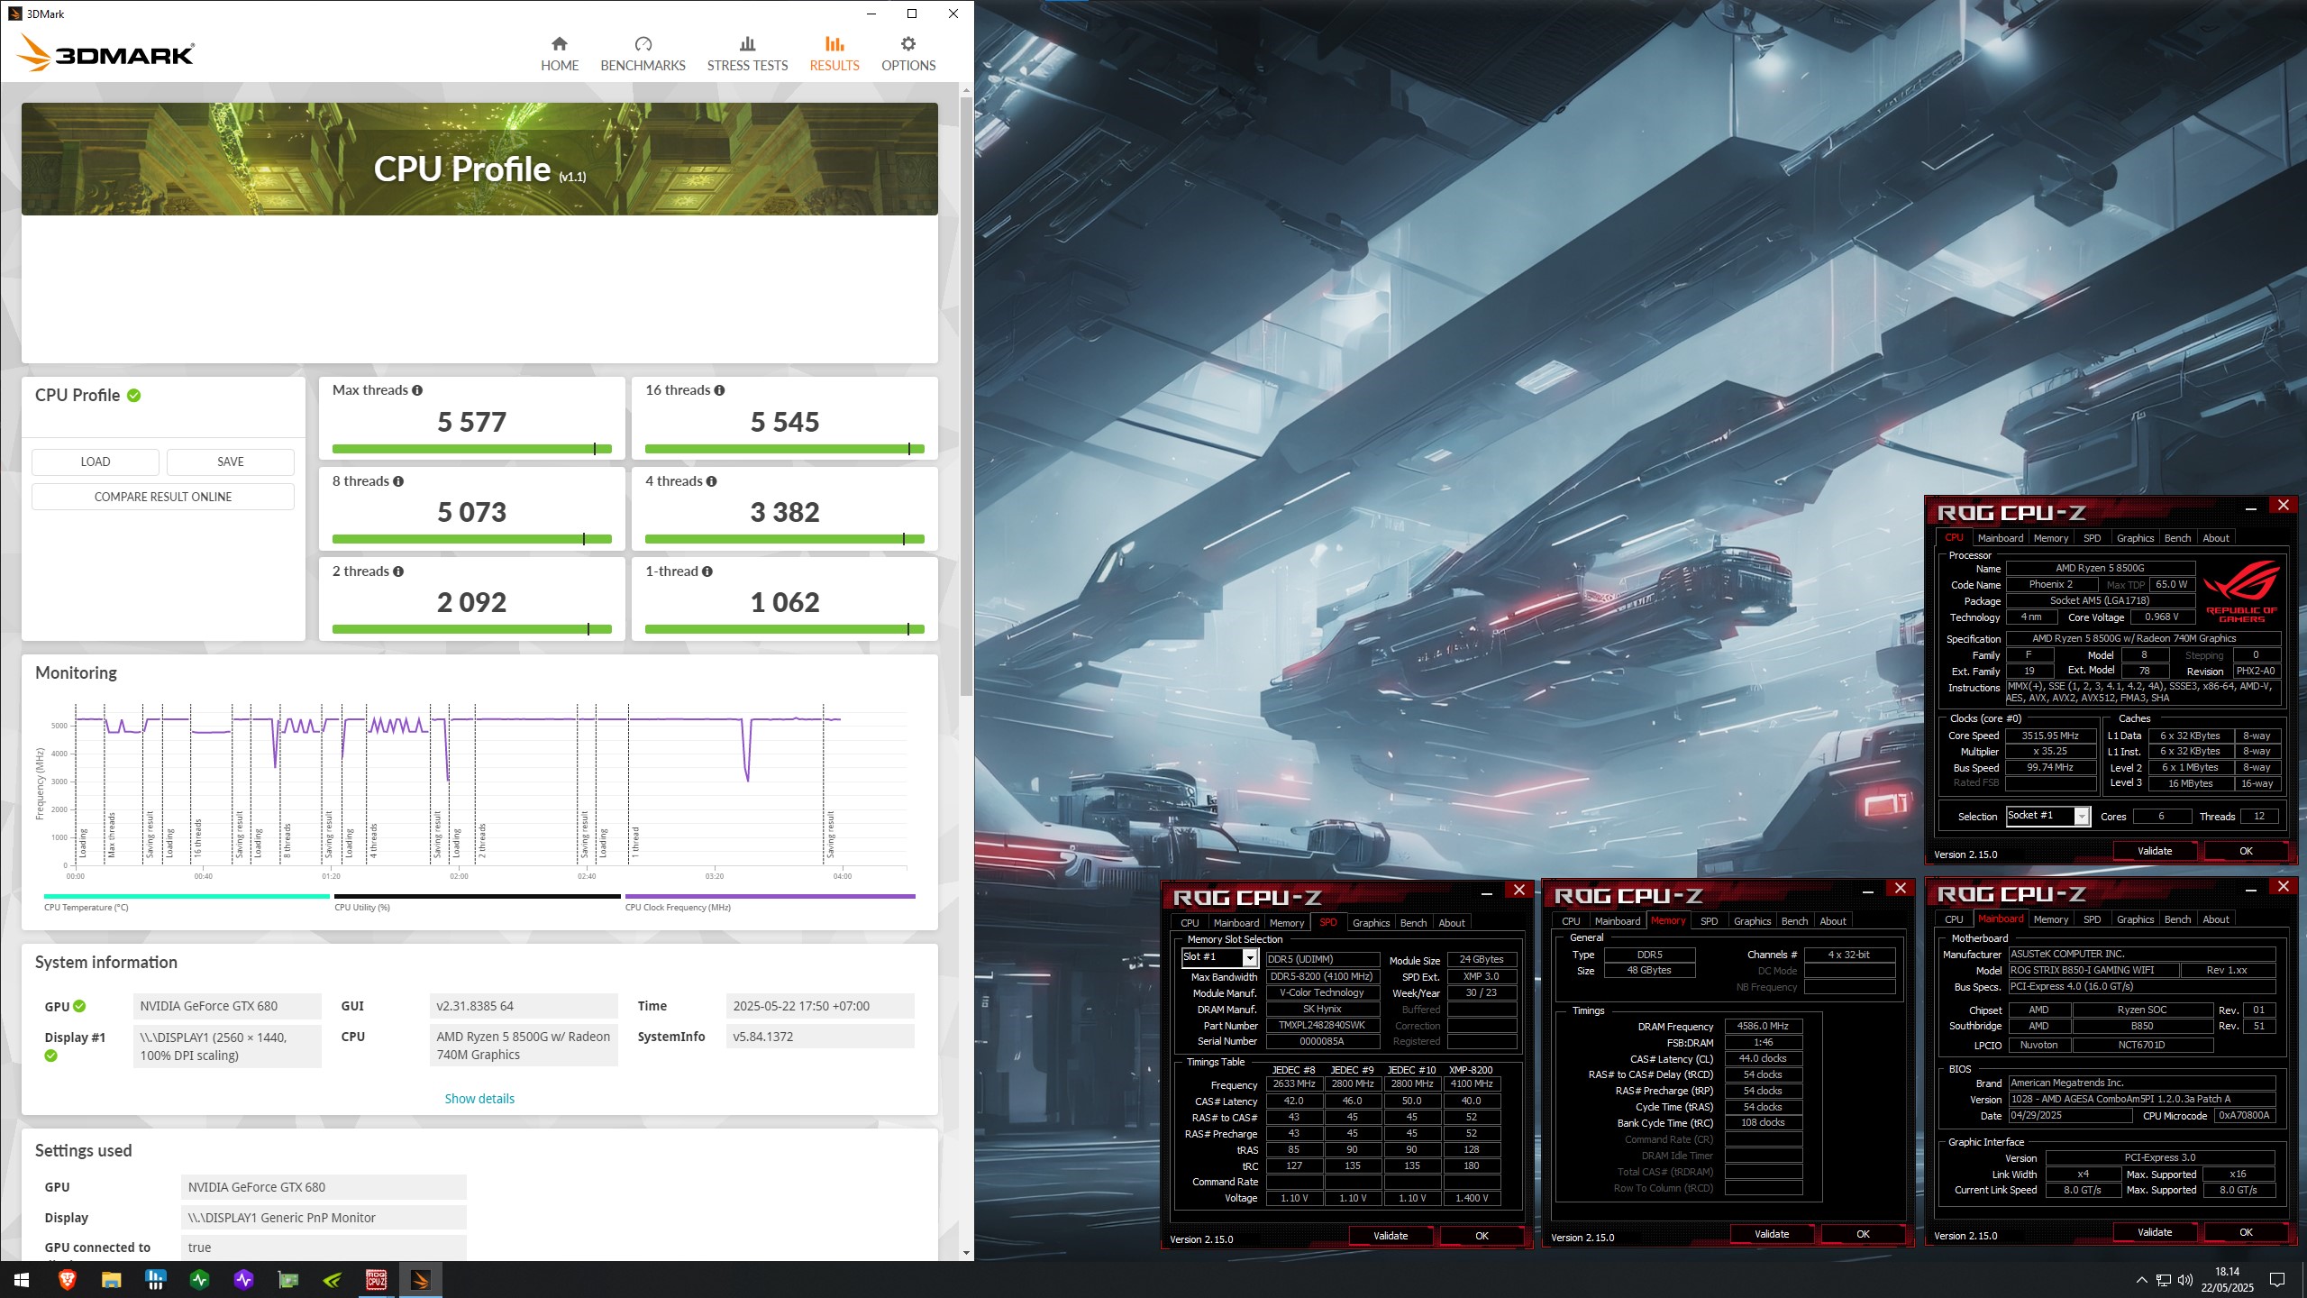Click Validate in the SPD CPU-Z window
Screen dimensions: 2307x1298
coord(1391,1236)
